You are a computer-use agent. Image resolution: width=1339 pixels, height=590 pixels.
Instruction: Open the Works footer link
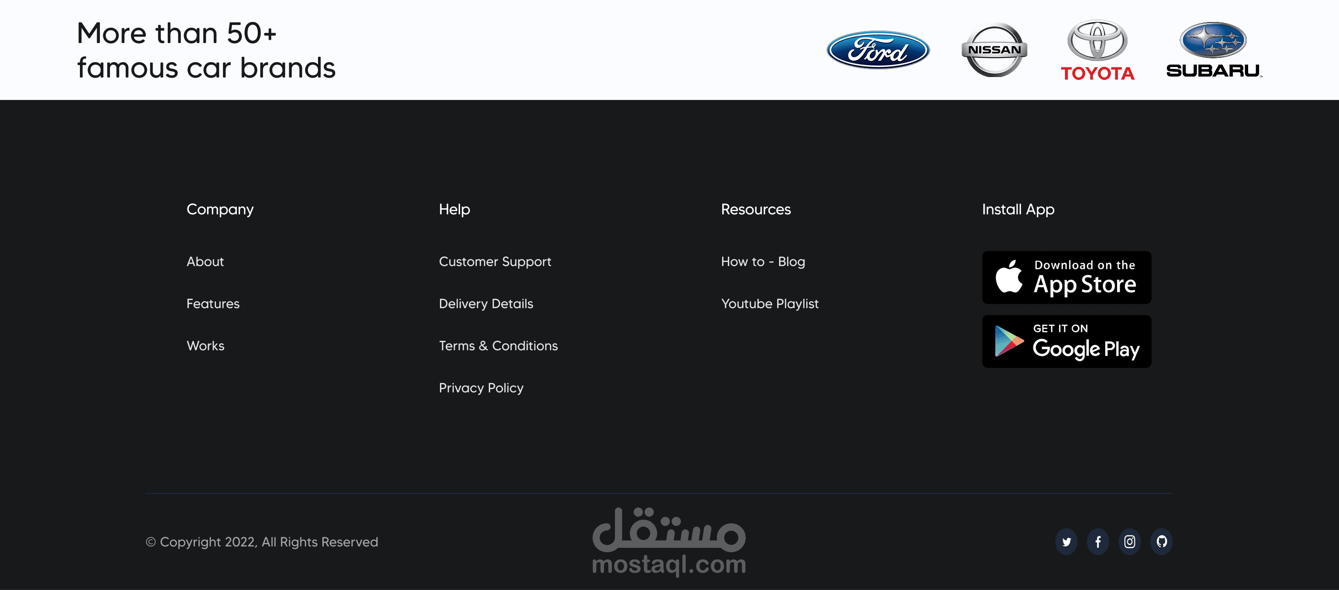tap(205, 345)
